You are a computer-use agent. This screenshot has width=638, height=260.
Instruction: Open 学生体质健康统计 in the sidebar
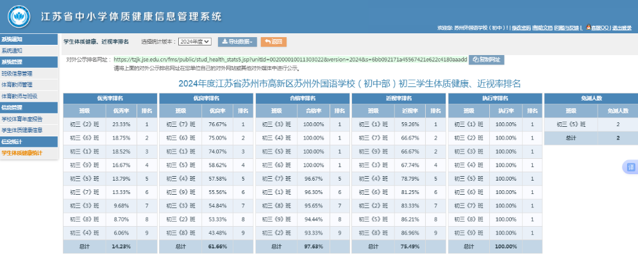[22, 152]
